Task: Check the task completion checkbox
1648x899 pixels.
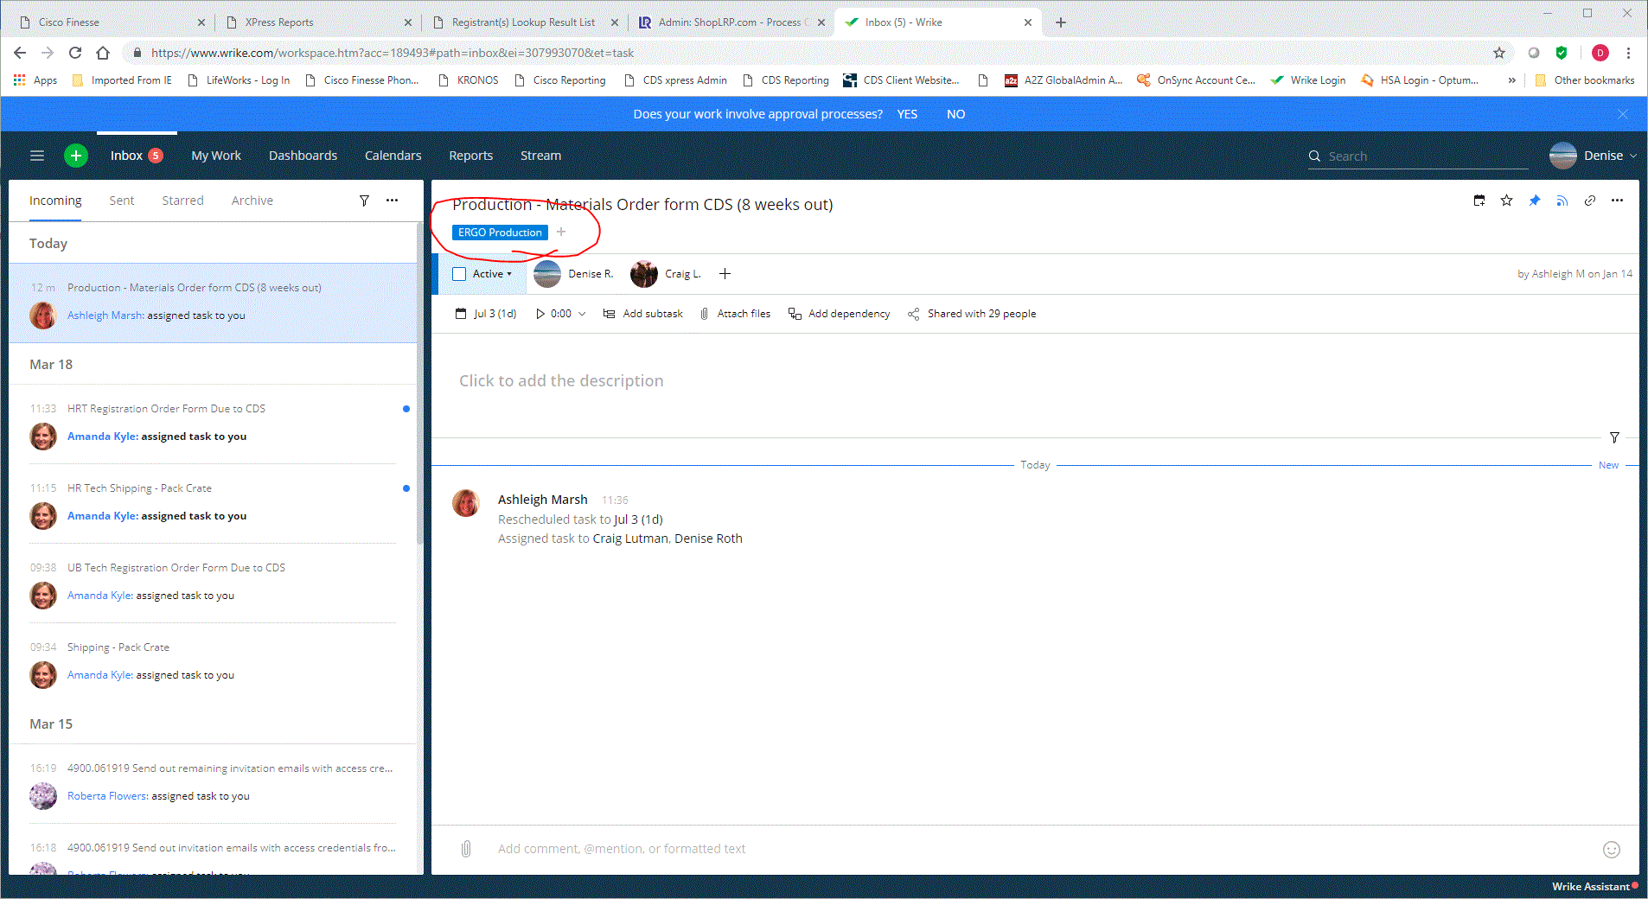Action: coord(459,274)
